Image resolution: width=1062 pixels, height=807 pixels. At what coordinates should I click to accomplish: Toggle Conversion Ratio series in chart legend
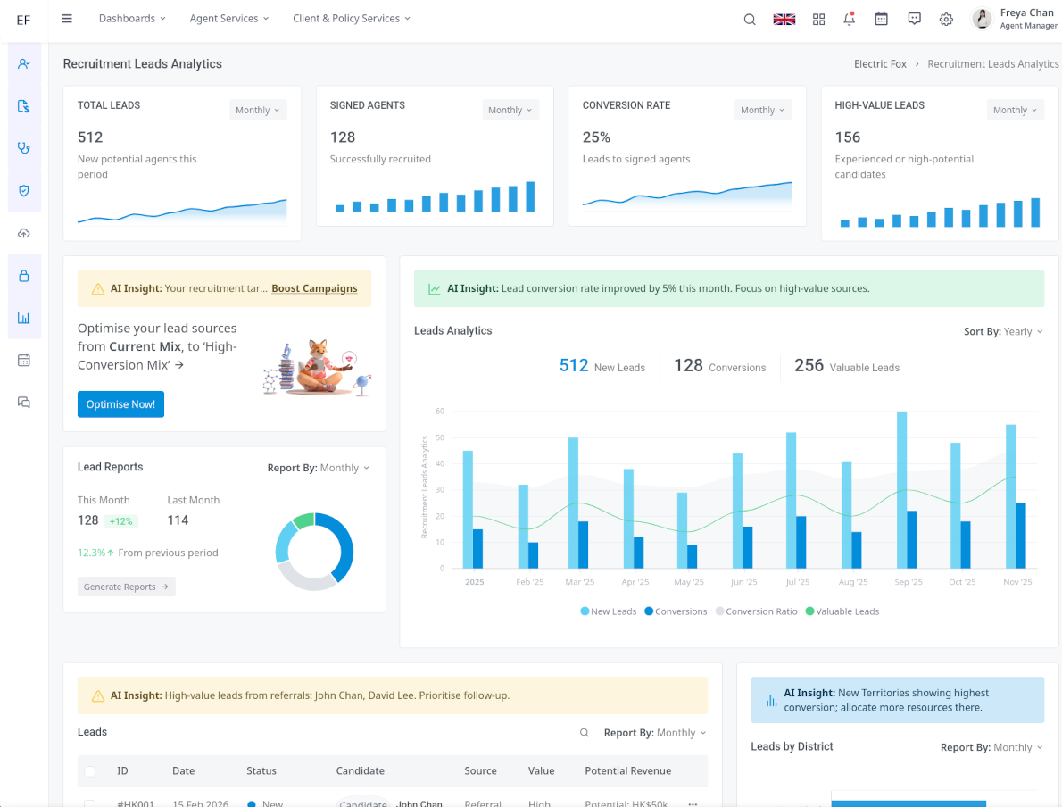click(x=756, y=611)
